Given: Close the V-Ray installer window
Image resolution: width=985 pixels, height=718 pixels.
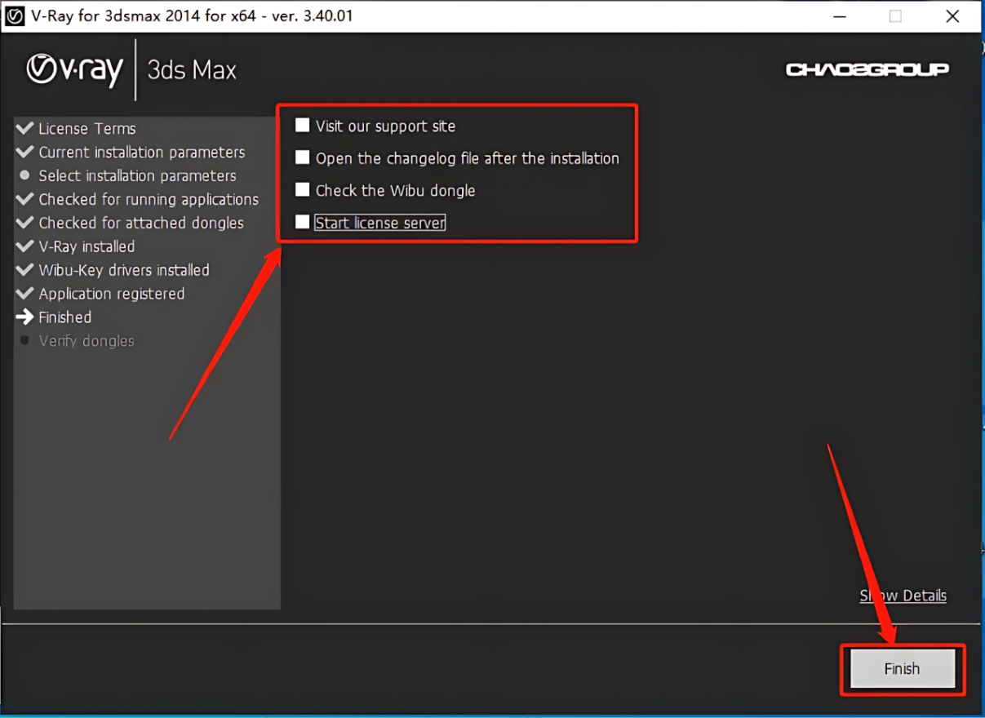Looking at the screenshot, I should point(952,16).
